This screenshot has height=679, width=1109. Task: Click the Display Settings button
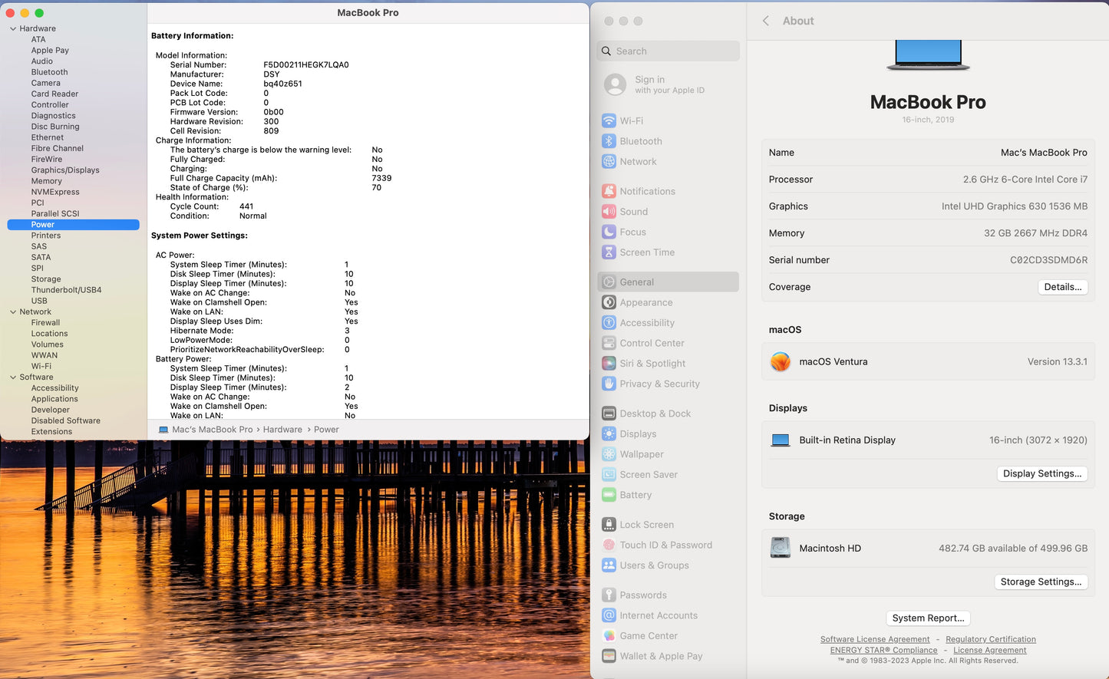pos(1041,473)
